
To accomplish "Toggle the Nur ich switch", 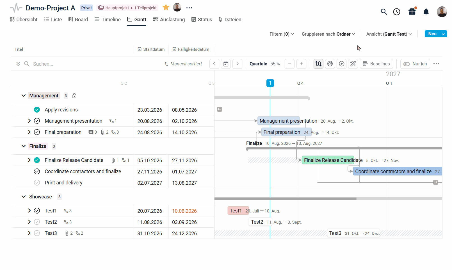I will (x=406, y=64).
